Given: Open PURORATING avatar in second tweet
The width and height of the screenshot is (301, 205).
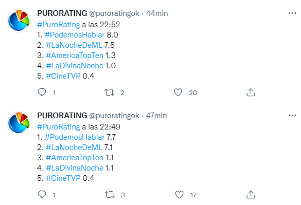Looking at the screenshot, I should coord(19,122).
